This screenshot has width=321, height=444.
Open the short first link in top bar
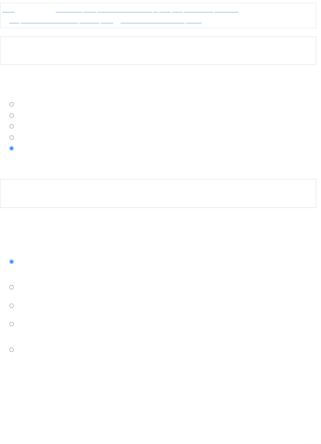pos(8,11)
